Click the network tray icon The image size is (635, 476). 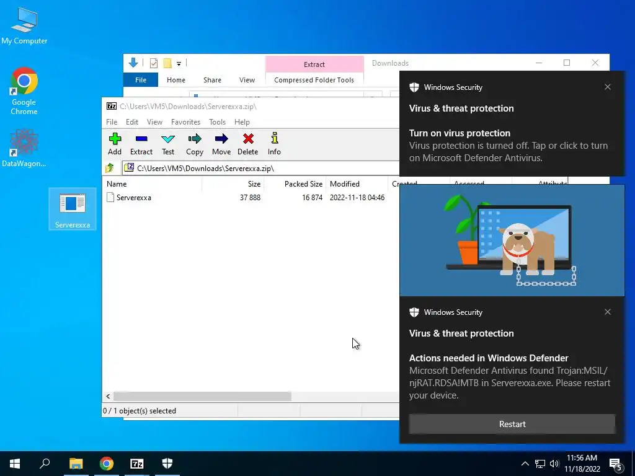pyautogui.click(x=540, y=464)
